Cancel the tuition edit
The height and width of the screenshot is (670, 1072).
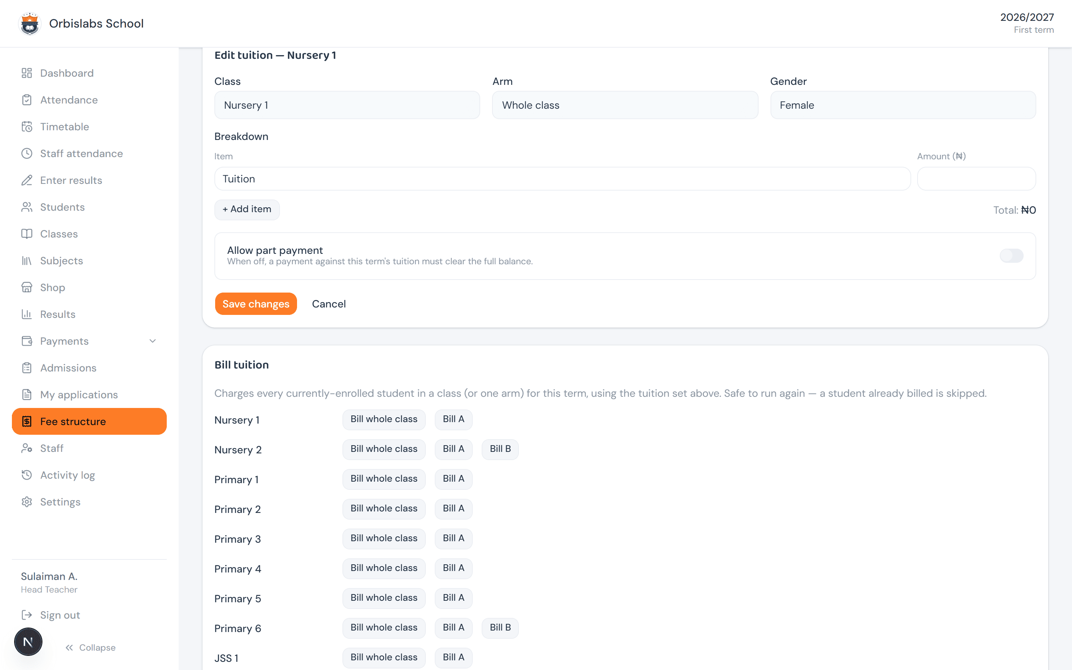tap(329, 304)
